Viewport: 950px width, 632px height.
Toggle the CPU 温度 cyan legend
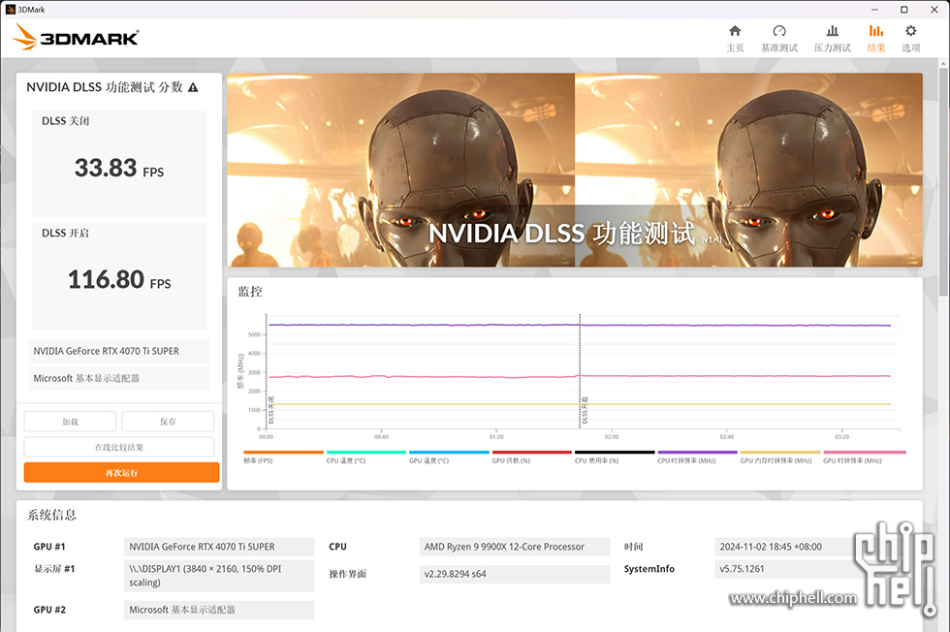pyautogui.click(x=366, y=457)
